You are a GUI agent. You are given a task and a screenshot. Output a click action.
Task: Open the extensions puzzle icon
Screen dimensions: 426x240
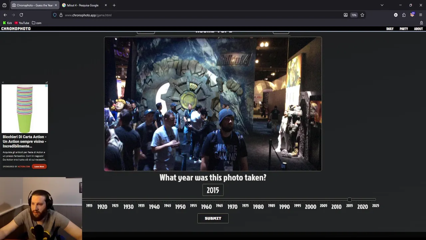(404, 15)
